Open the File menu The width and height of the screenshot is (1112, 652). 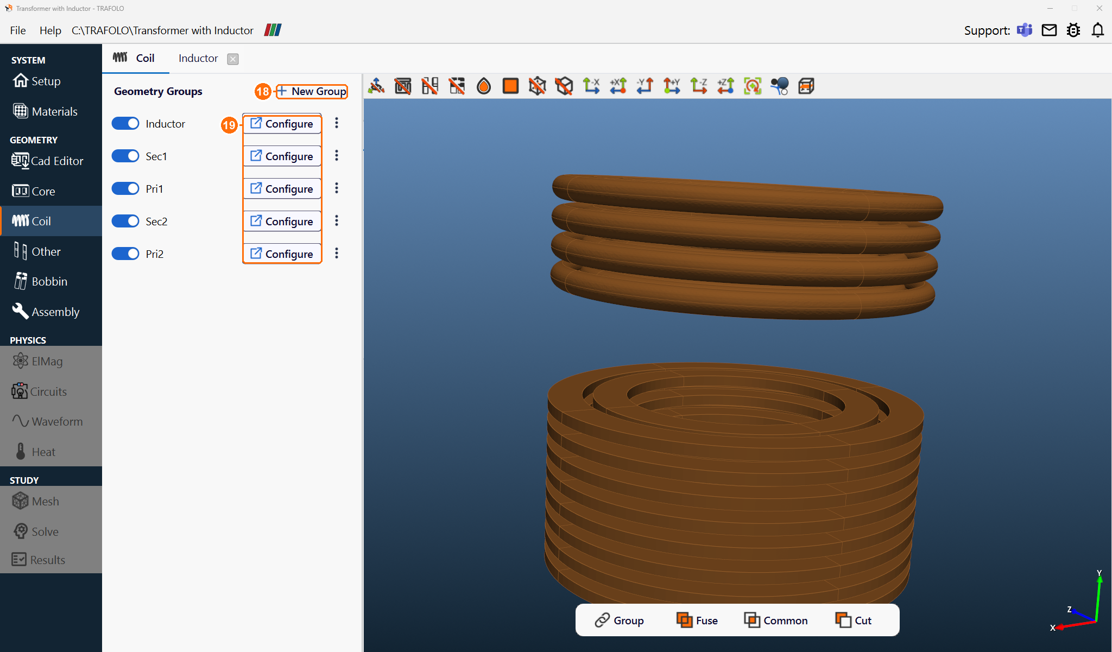(x=18, y=30)
